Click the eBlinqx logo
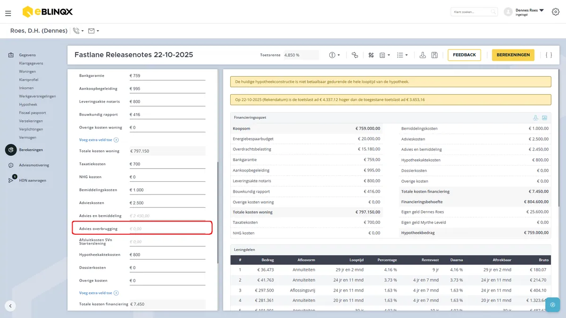566x318 pixels. 48,12
